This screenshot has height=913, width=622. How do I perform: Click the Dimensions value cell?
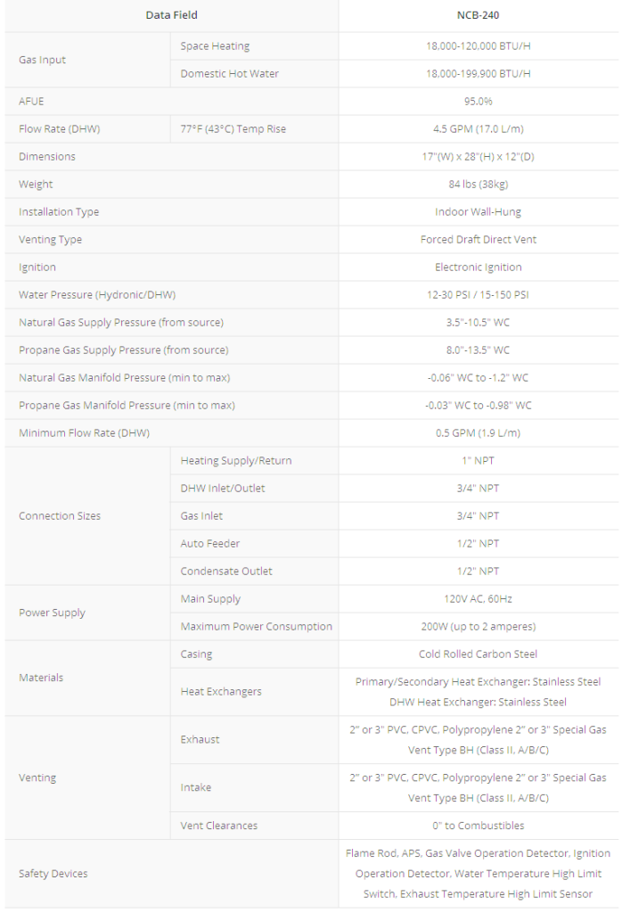478,157
